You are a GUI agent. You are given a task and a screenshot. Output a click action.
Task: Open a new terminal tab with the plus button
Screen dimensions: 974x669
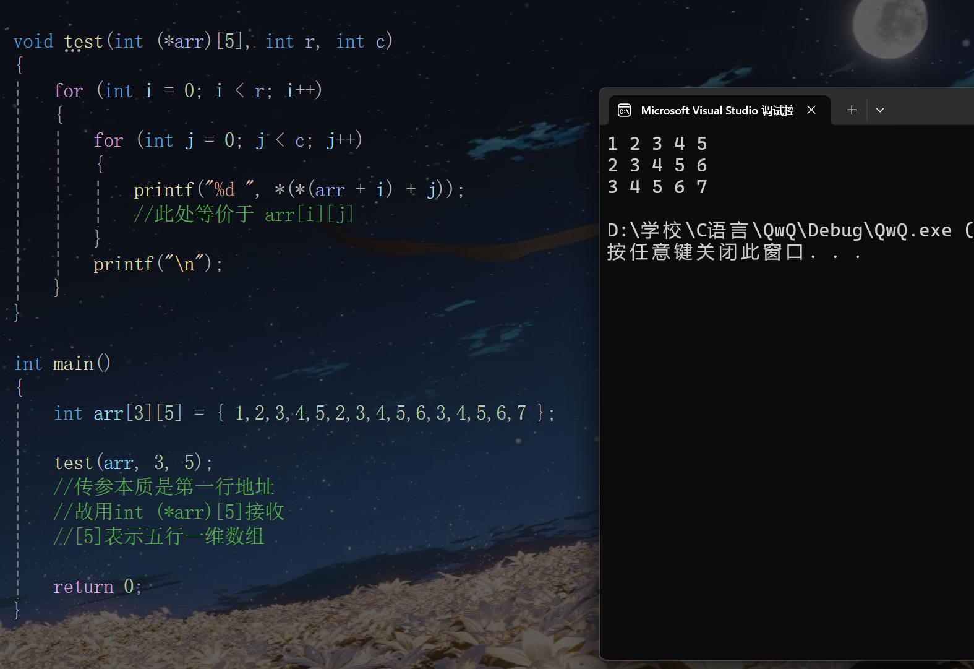[x=852, y=110]
